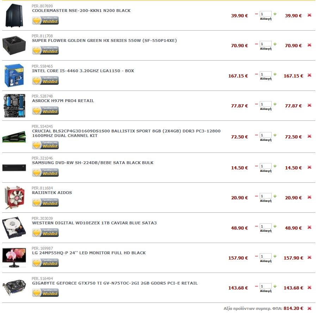Image resolution: width=321 pixels, height=318 pixels.
Task: Clear entire cart via total row X
Action: [x=309, y=308]
